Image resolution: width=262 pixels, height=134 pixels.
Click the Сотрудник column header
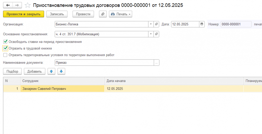click(x=62, y=81)
